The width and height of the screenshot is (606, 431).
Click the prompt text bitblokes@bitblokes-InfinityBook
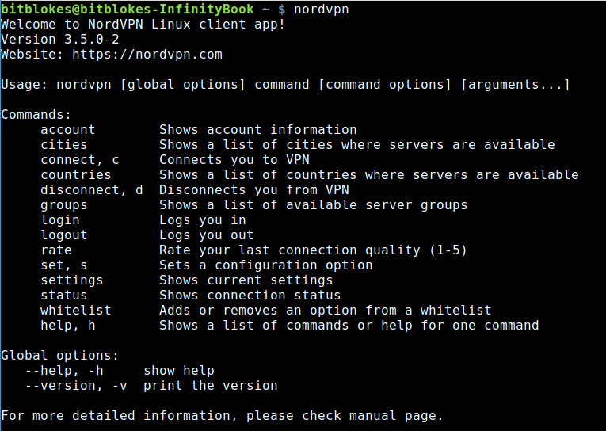click(128, 9)
